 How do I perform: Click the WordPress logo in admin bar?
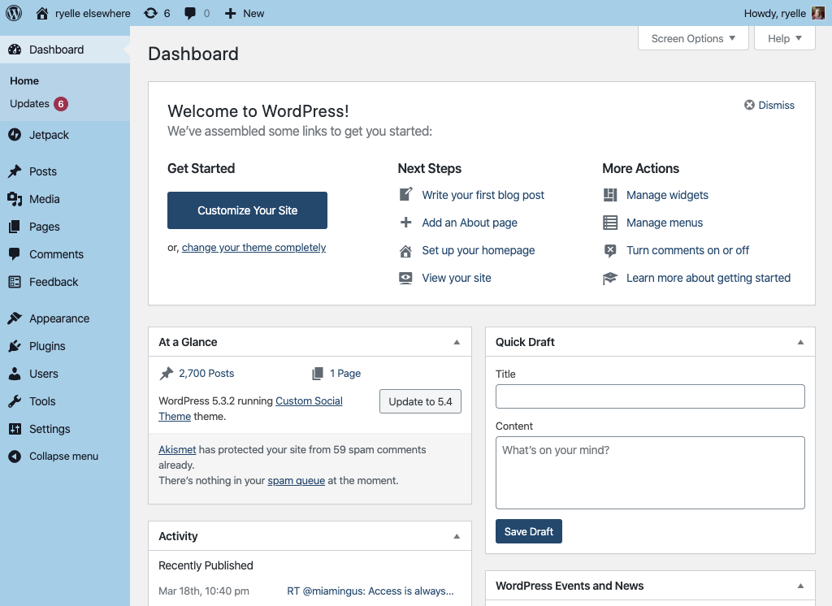[x=14, y=13]
